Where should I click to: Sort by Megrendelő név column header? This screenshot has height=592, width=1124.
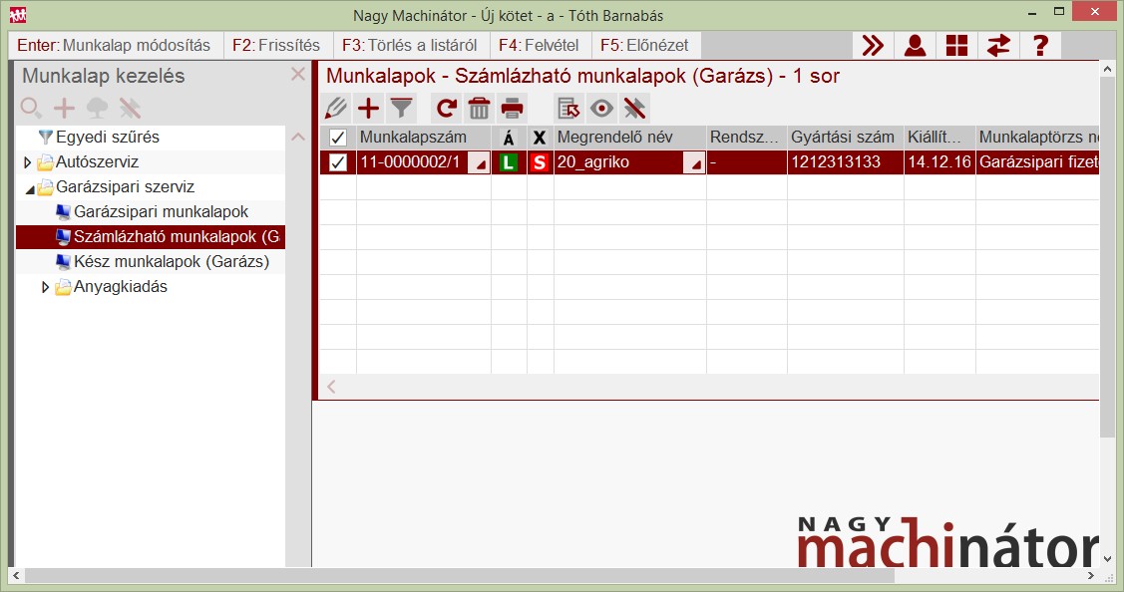(x=630, y=138)
